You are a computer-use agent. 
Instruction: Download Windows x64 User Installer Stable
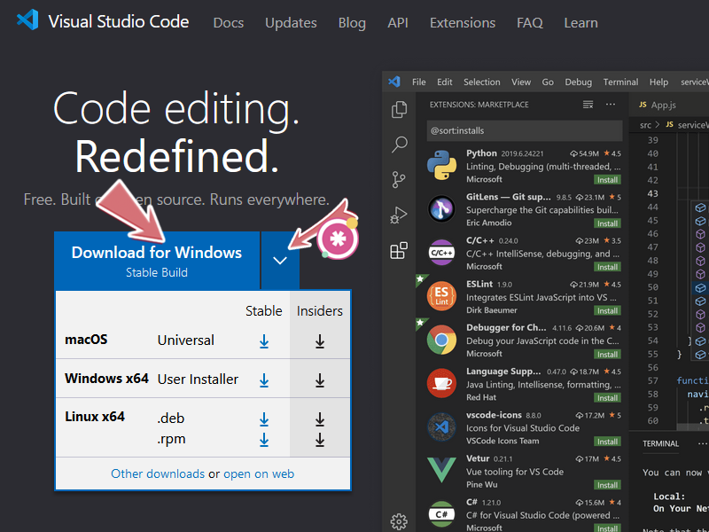pos(264,381)
